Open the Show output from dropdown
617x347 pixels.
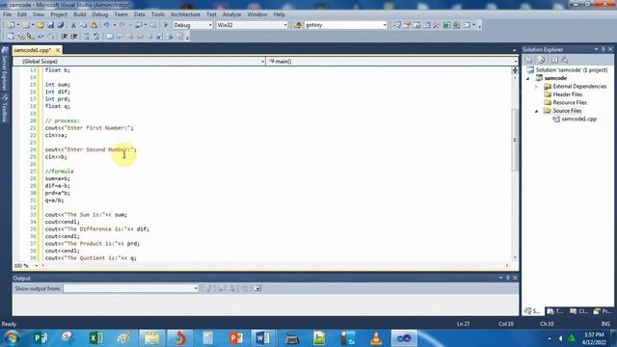coord(196,288)
